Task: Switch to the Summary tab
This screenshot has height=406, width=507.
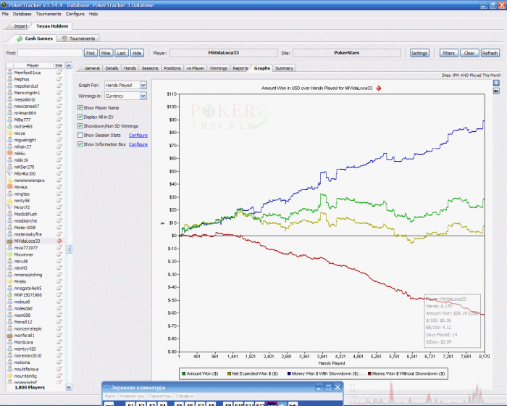Action: 284,68
